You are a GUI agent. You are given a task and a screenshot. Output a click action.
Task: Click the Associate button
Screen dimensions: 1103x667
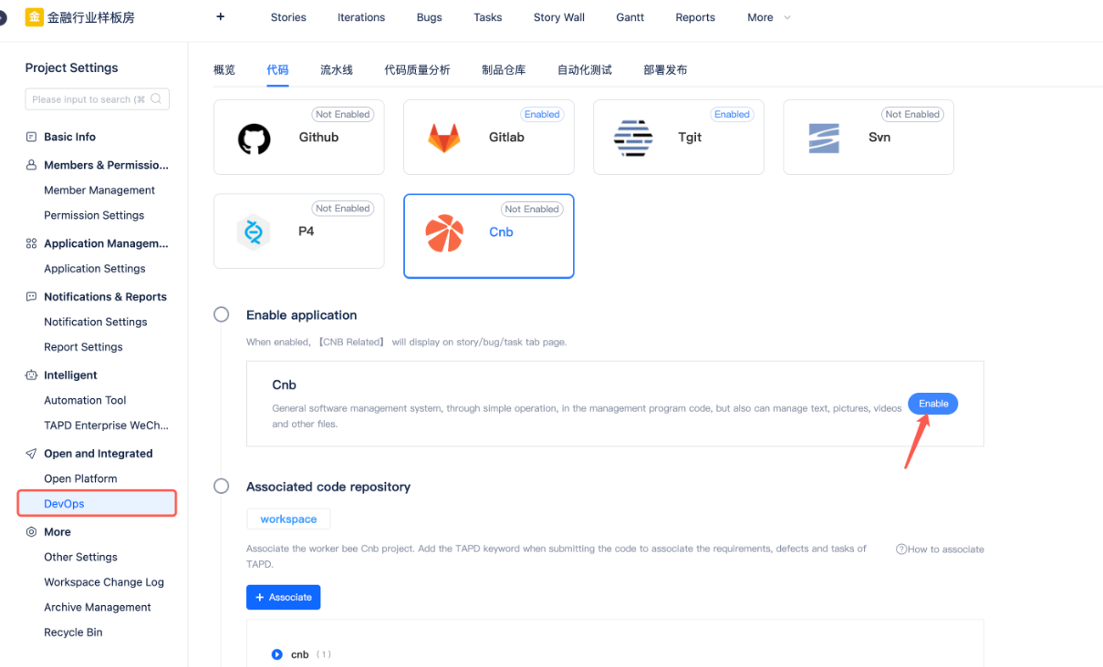[x=283, y=597]
